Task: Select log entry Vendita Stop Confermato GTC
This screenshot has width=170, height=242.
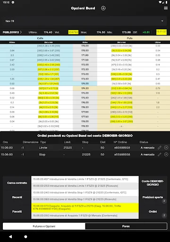Action: (85, 192)
